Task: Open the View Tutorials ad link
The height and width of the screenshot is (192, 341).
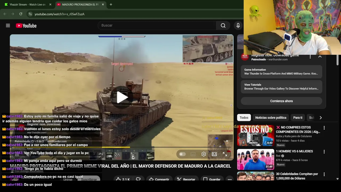Action: [281, 87]
